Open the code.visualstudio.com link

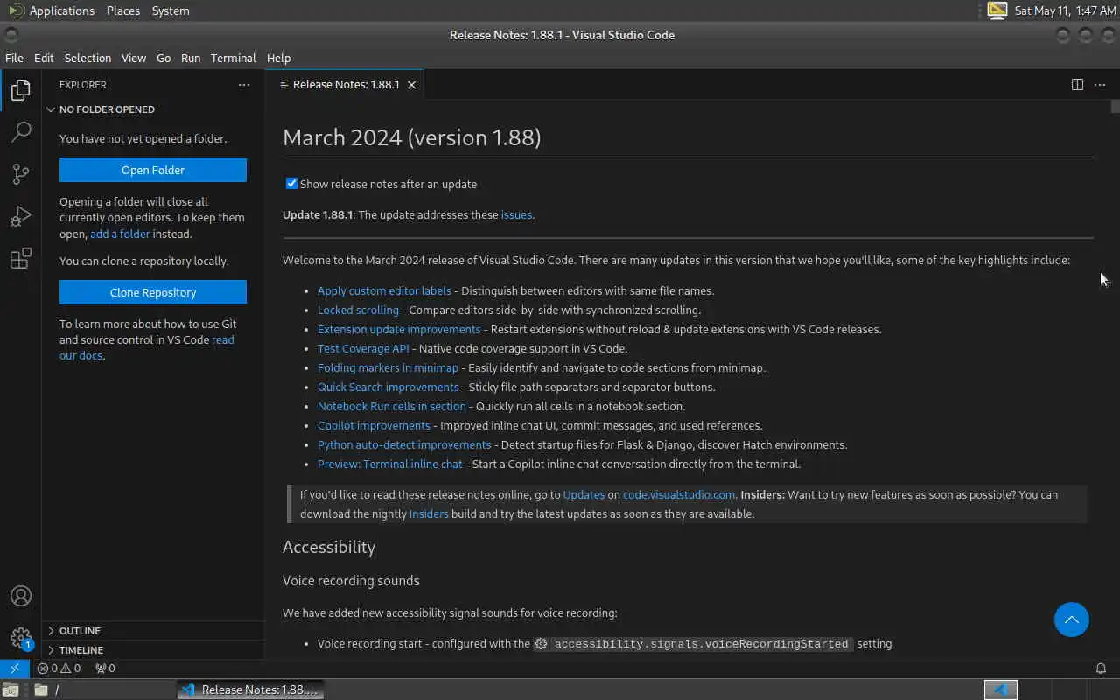click(x=679, y=494)
